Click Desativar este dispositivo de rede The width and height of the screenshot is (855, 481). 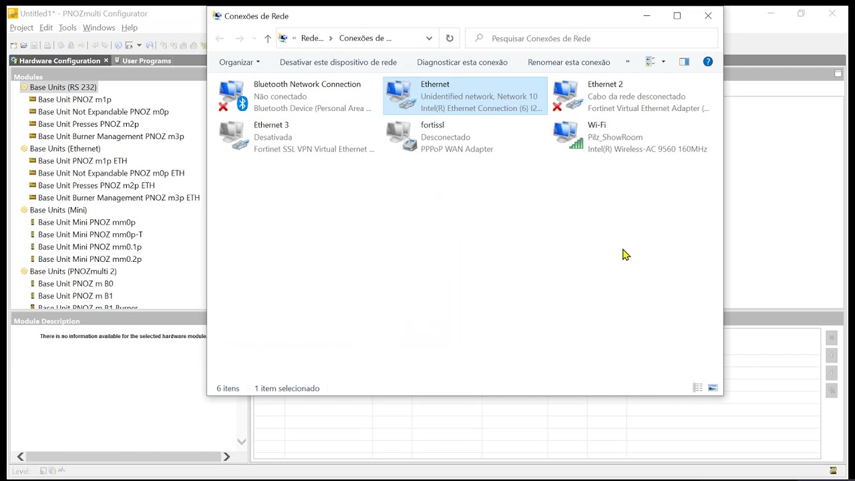click(x=338, y=62)
